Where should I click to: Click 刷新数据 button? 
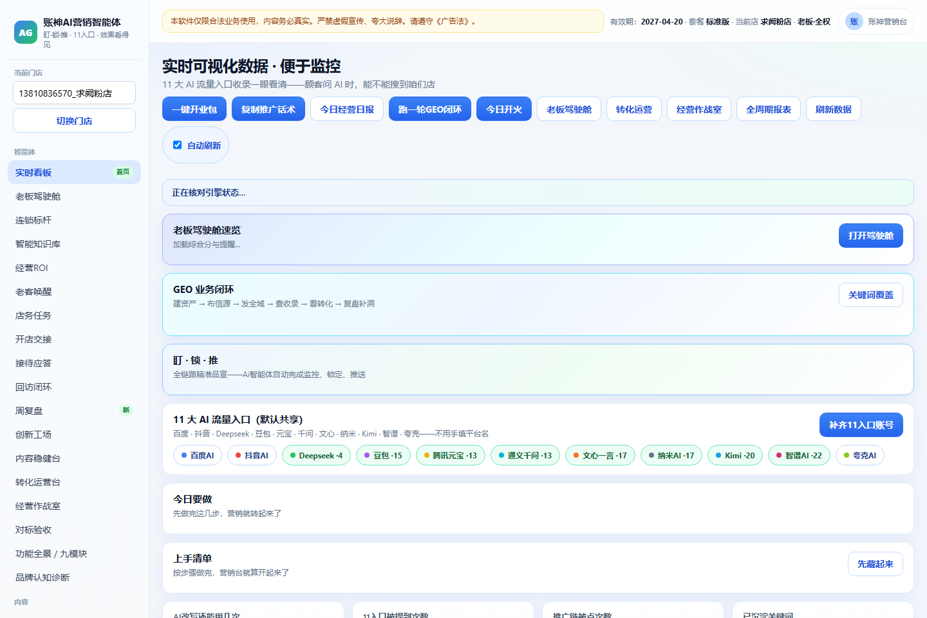[834, 109]
